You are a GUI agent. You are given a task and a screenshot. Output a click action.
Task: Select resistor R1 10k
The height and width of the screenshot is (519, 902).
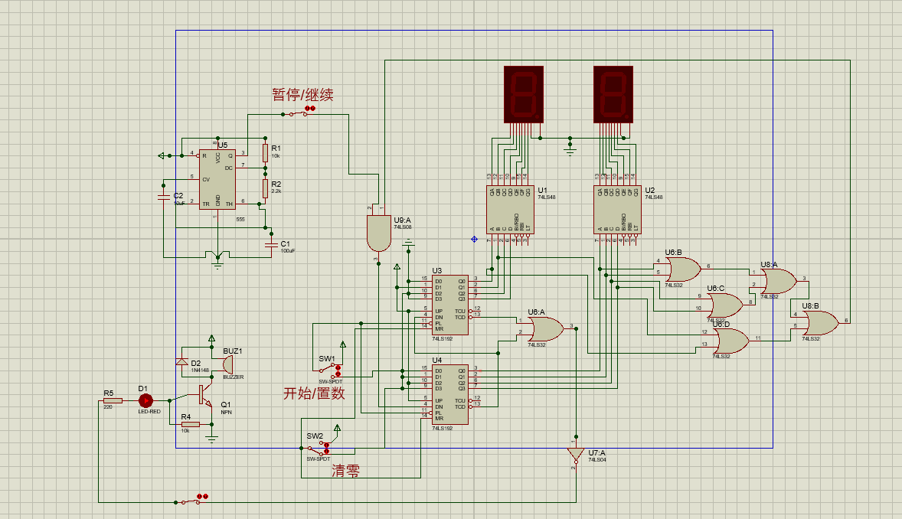265,153
